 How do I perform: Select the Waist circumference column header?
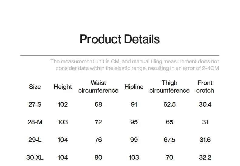coord(98,87)
